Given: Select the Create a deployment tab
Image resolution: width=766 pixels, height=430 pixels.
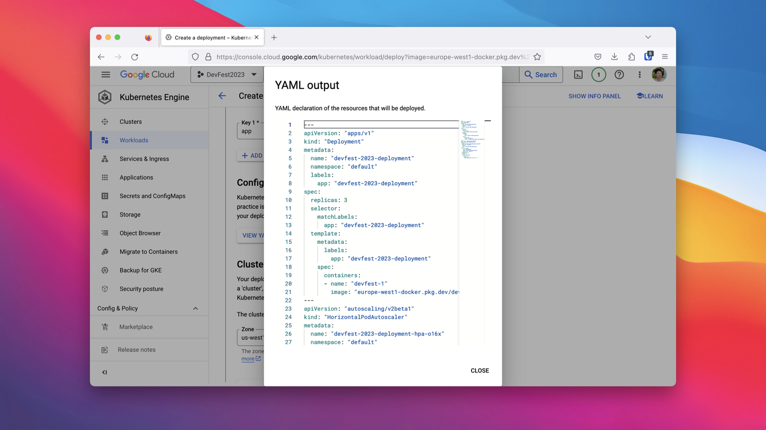Looking at the screenshot, I should click(x=213, y=38).
